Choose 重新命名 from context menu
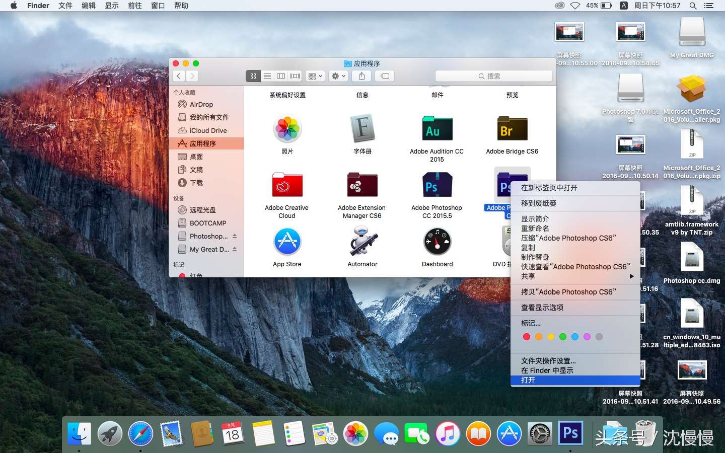725x453 pixels. point(575,229)
